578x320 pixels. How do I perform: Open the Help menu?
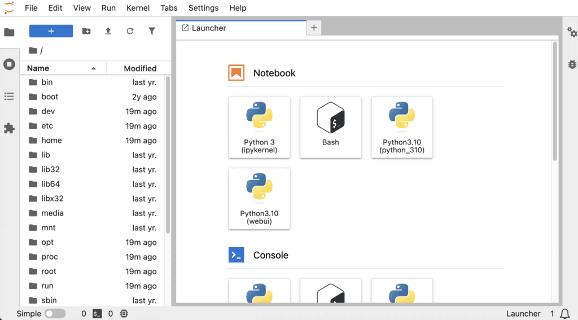(x=238, y=8)
